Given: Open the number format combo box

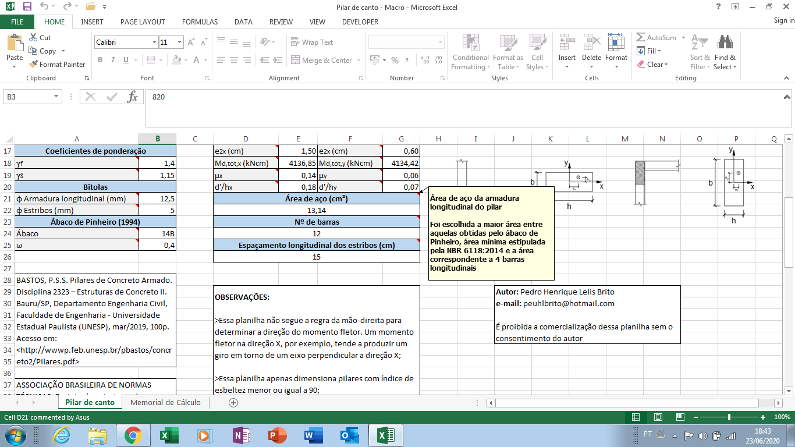Looking at the screenshot, I should tap(406, 42).
